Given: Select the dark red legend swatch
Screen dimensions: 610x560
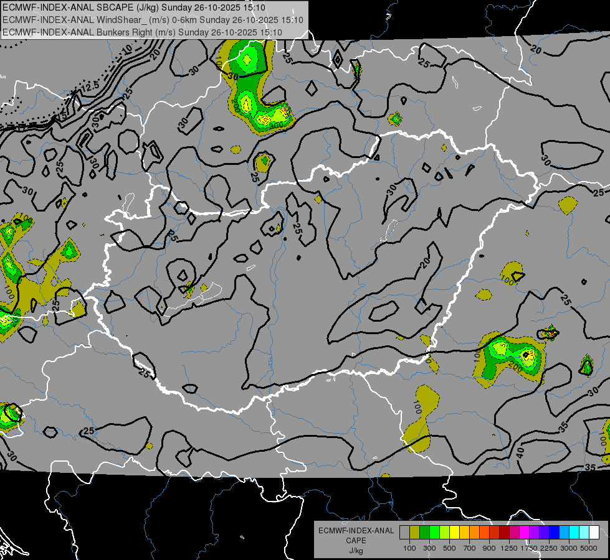Looking at the screenshot, I should coord(504,532).
